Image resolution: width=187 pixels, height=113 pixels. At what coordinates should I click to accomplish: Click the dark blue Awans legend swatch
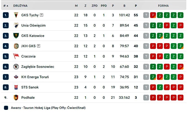pos(6,108)
